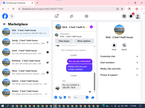Open Windows taskbar search
Screen dimensions: 145x108
click(x=8, y=106)
